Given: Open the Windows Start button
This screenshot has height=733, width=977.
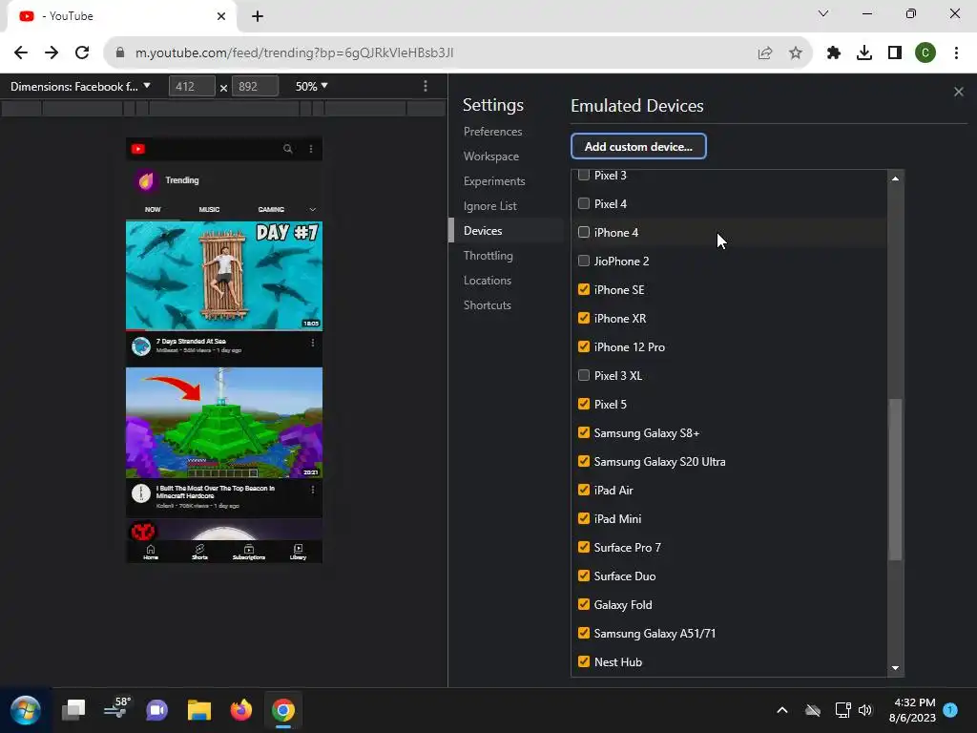Looking at the screenshot, I should [26, 710].
